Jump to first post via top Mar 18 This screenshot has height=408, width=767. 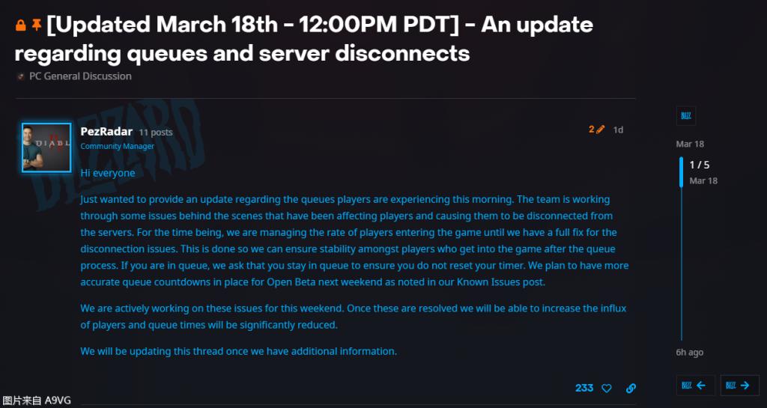coord(689,144)
